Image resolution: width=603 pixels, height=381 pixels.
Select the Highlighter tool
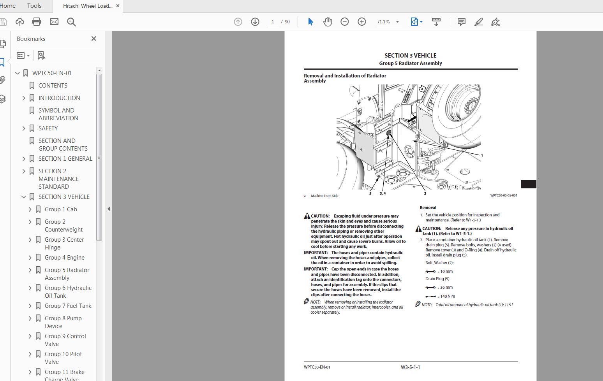pyautogui.click(x=478, y=22)
